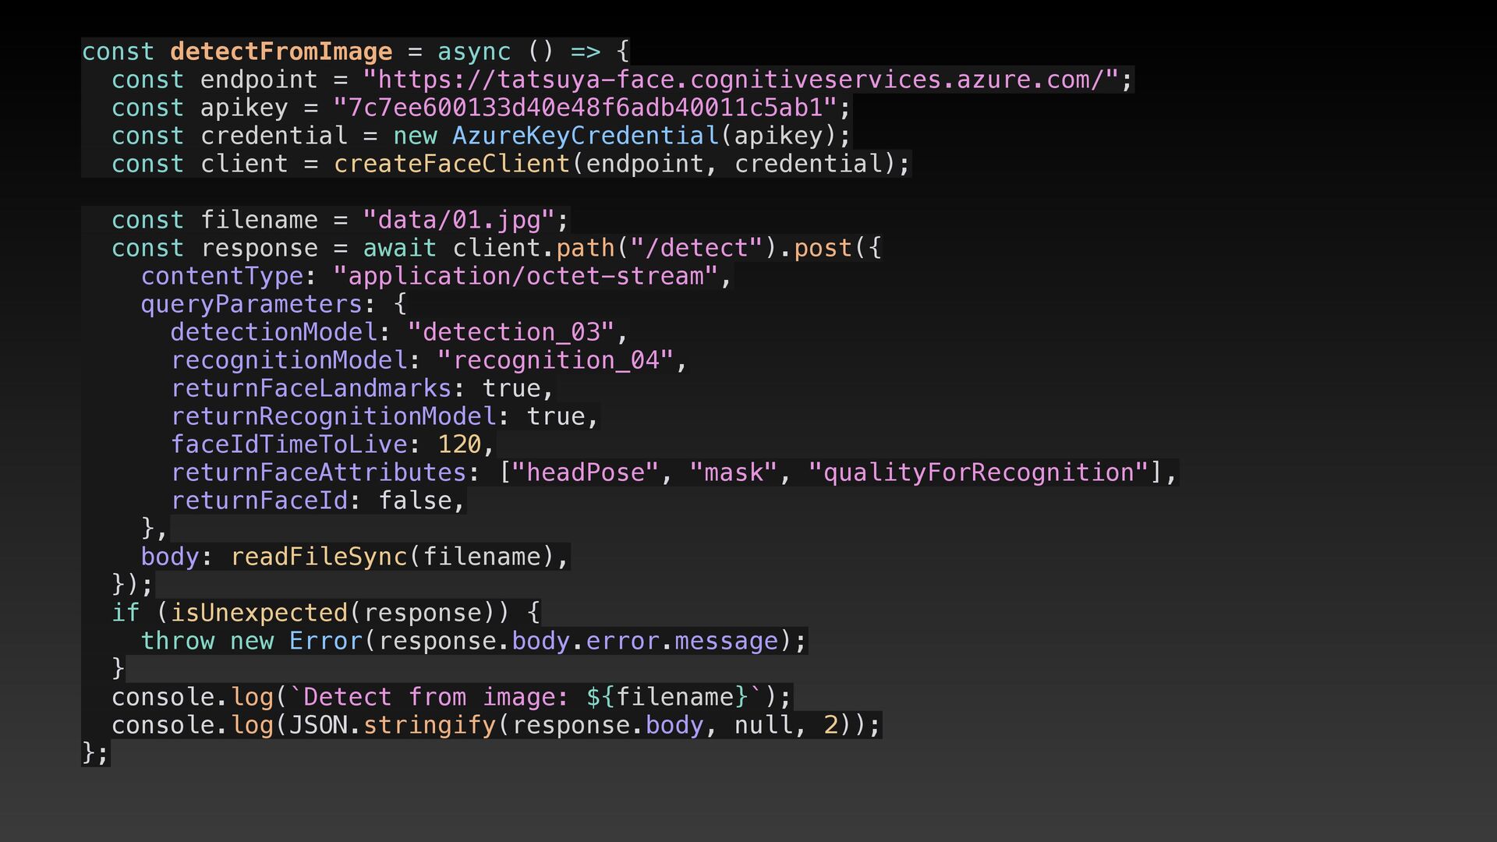The width and height of the screenshot is (1497, 842).
Task: Click the faceIdTimeToLive value 120
Action: (x=459, y=444)
